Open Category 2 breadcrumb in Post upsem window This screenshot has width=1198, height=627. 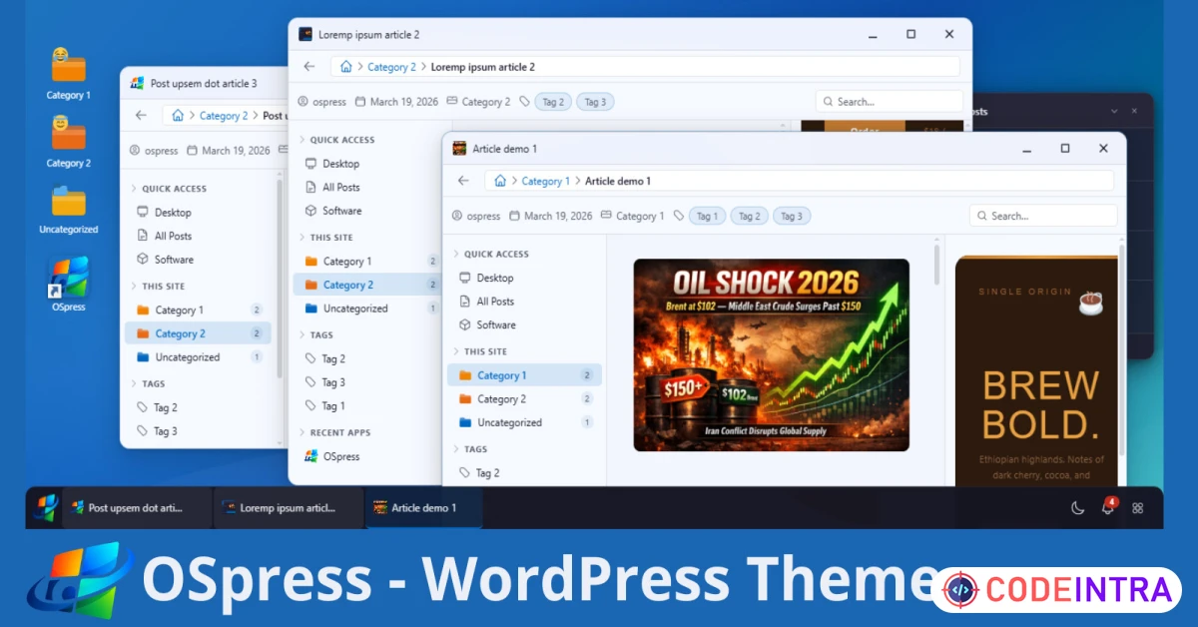[x=223, y=116]
